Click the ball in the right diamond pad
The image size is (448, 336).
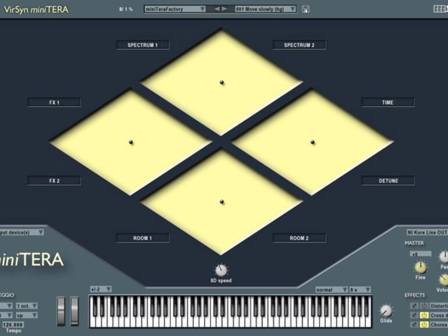click(x=312, y=142)
